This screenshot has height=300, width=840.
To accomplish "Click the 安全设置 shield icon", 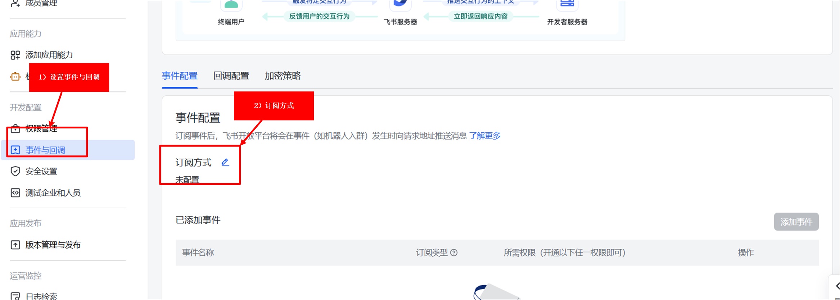I will [x=15, y=171].
